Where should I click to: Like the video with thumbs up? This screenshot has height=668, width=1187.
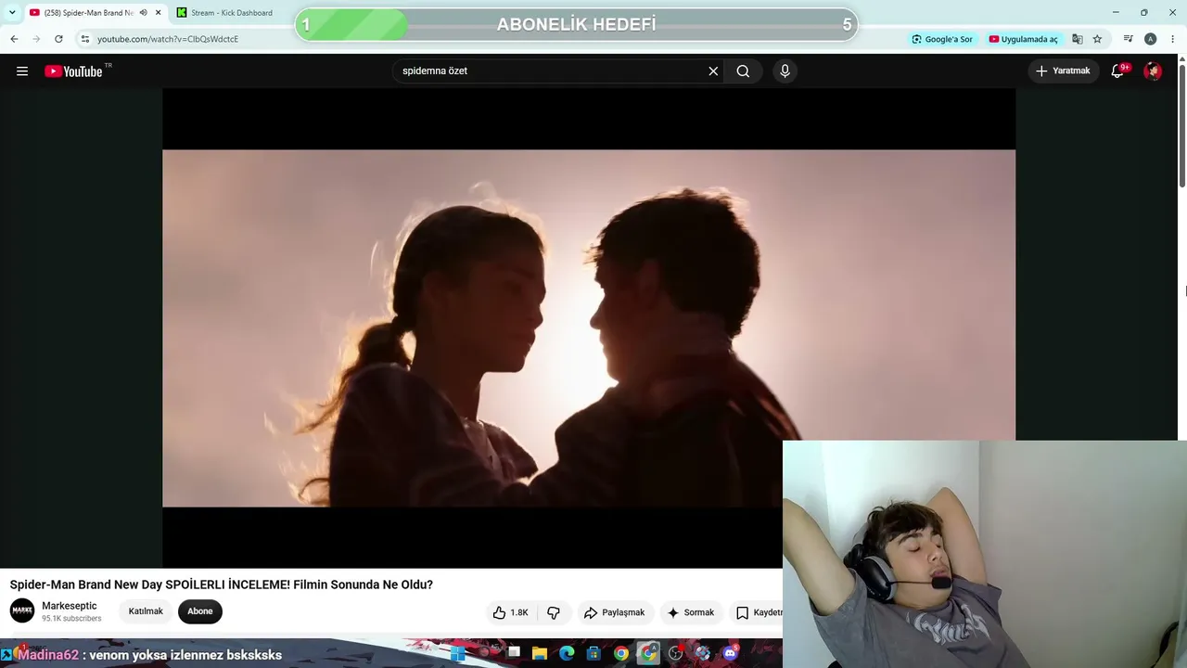510,612
